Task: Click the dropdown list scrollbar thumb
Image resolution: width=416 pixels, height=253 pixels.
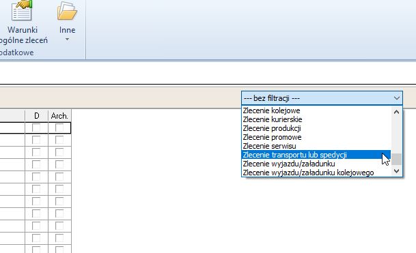Action: pos(396,159)
